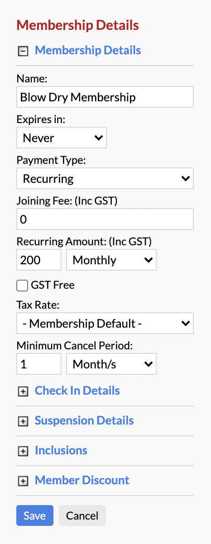Tick the GST Free checkbox
The width and height of the screenshot is (211, 544).
coord(22,285)
